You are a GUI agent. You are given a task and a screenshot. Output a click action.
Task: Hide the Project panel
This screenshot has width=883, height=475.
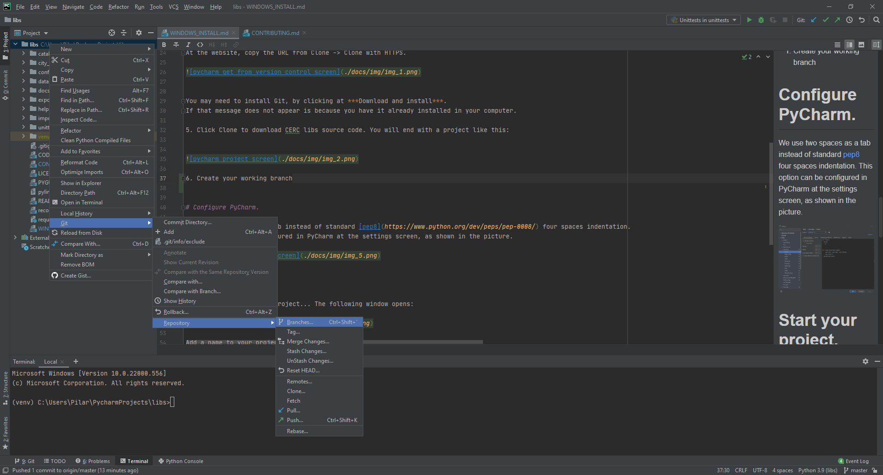tap(150, 33)
